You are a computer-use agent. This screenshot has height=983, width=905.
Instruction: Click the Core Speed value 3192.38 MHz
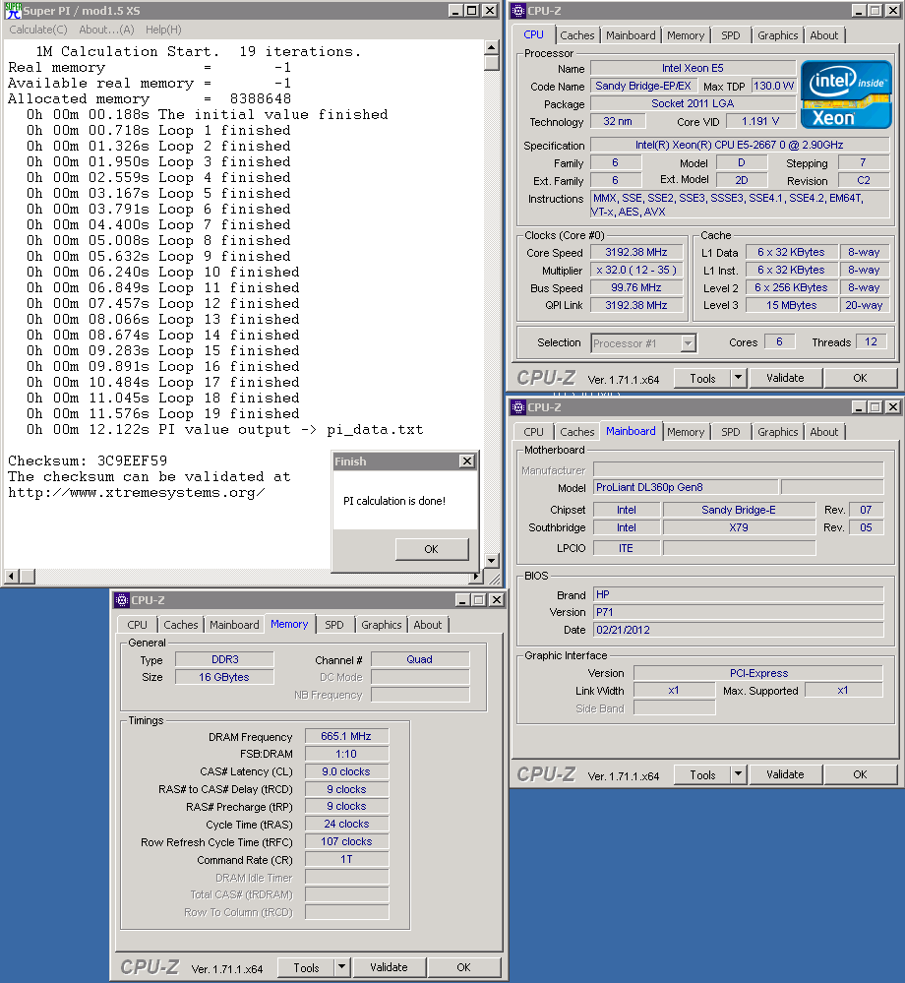[636, 252]
